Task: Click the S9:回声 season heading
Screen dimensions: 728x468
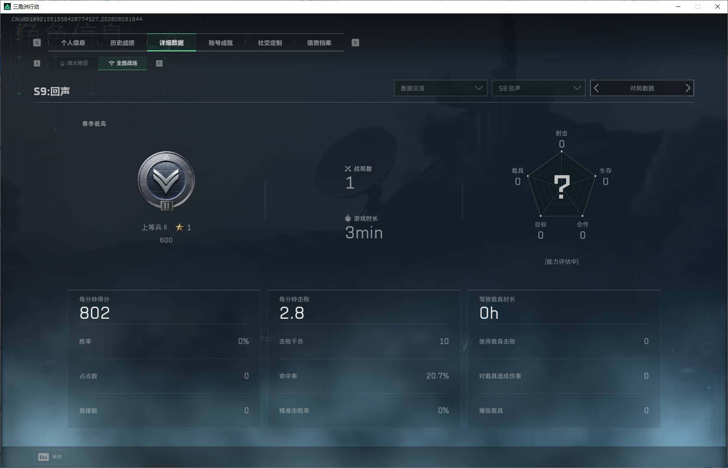Action: pyautogui.click(x=52, y=91)
